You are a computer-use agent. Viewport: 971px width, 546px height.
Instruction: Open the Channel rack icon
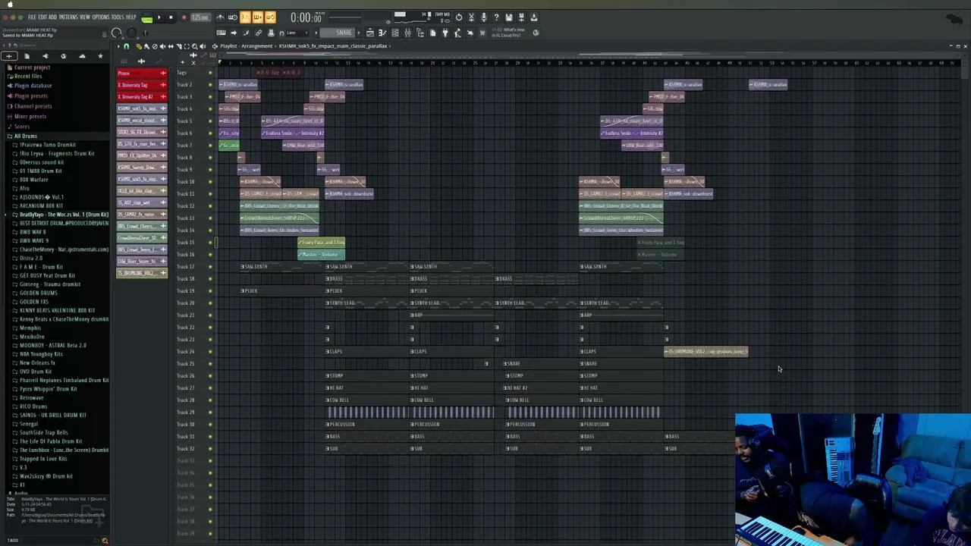[x=395, y=33]
